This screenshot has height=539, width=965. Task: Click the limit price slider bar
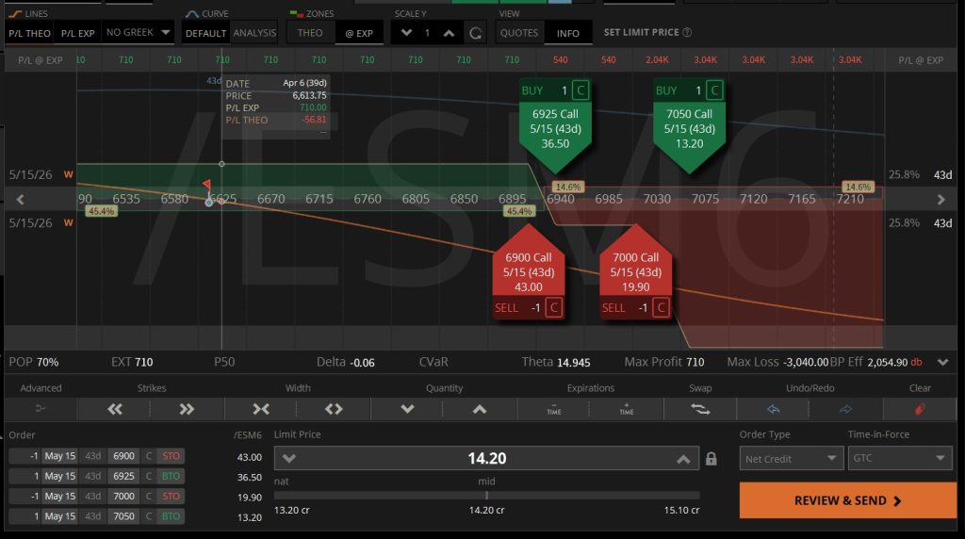(486, 496)
